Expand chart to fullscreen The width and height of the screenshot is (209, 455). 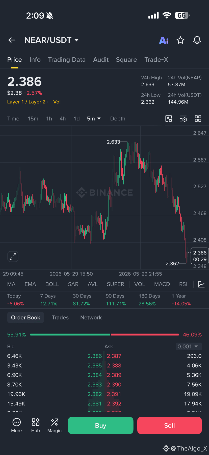coord(13,257)
